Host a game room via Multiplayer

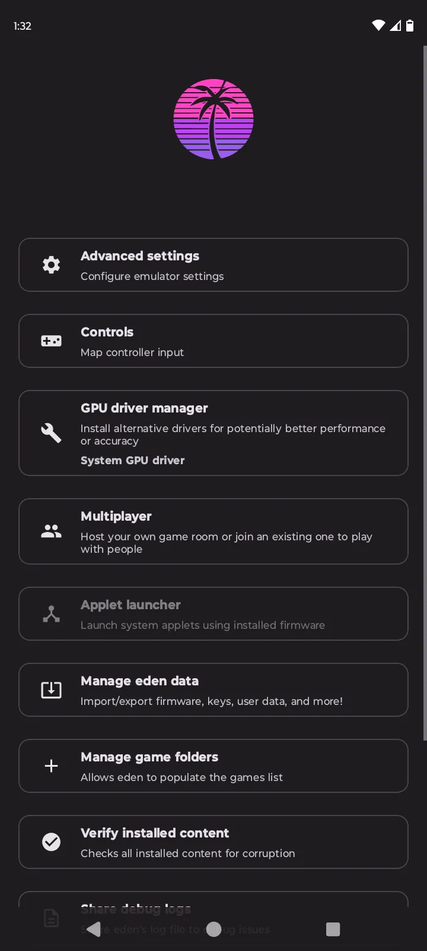coord(213,531)
